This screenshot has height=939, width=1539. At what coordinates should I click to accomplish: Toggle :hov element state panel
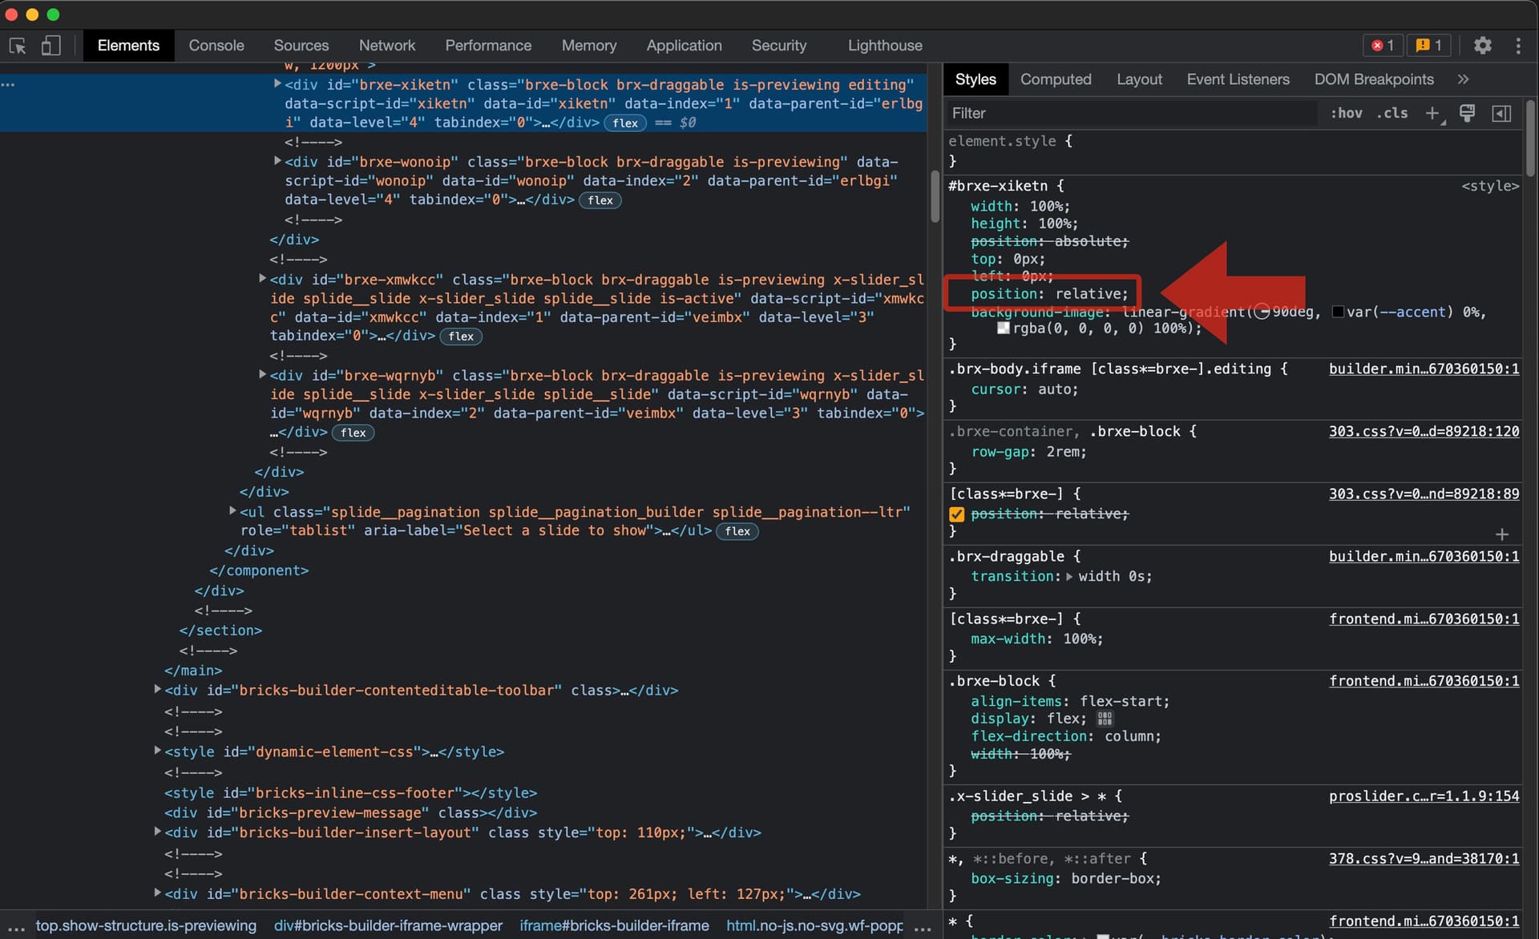pos(1347,113)
